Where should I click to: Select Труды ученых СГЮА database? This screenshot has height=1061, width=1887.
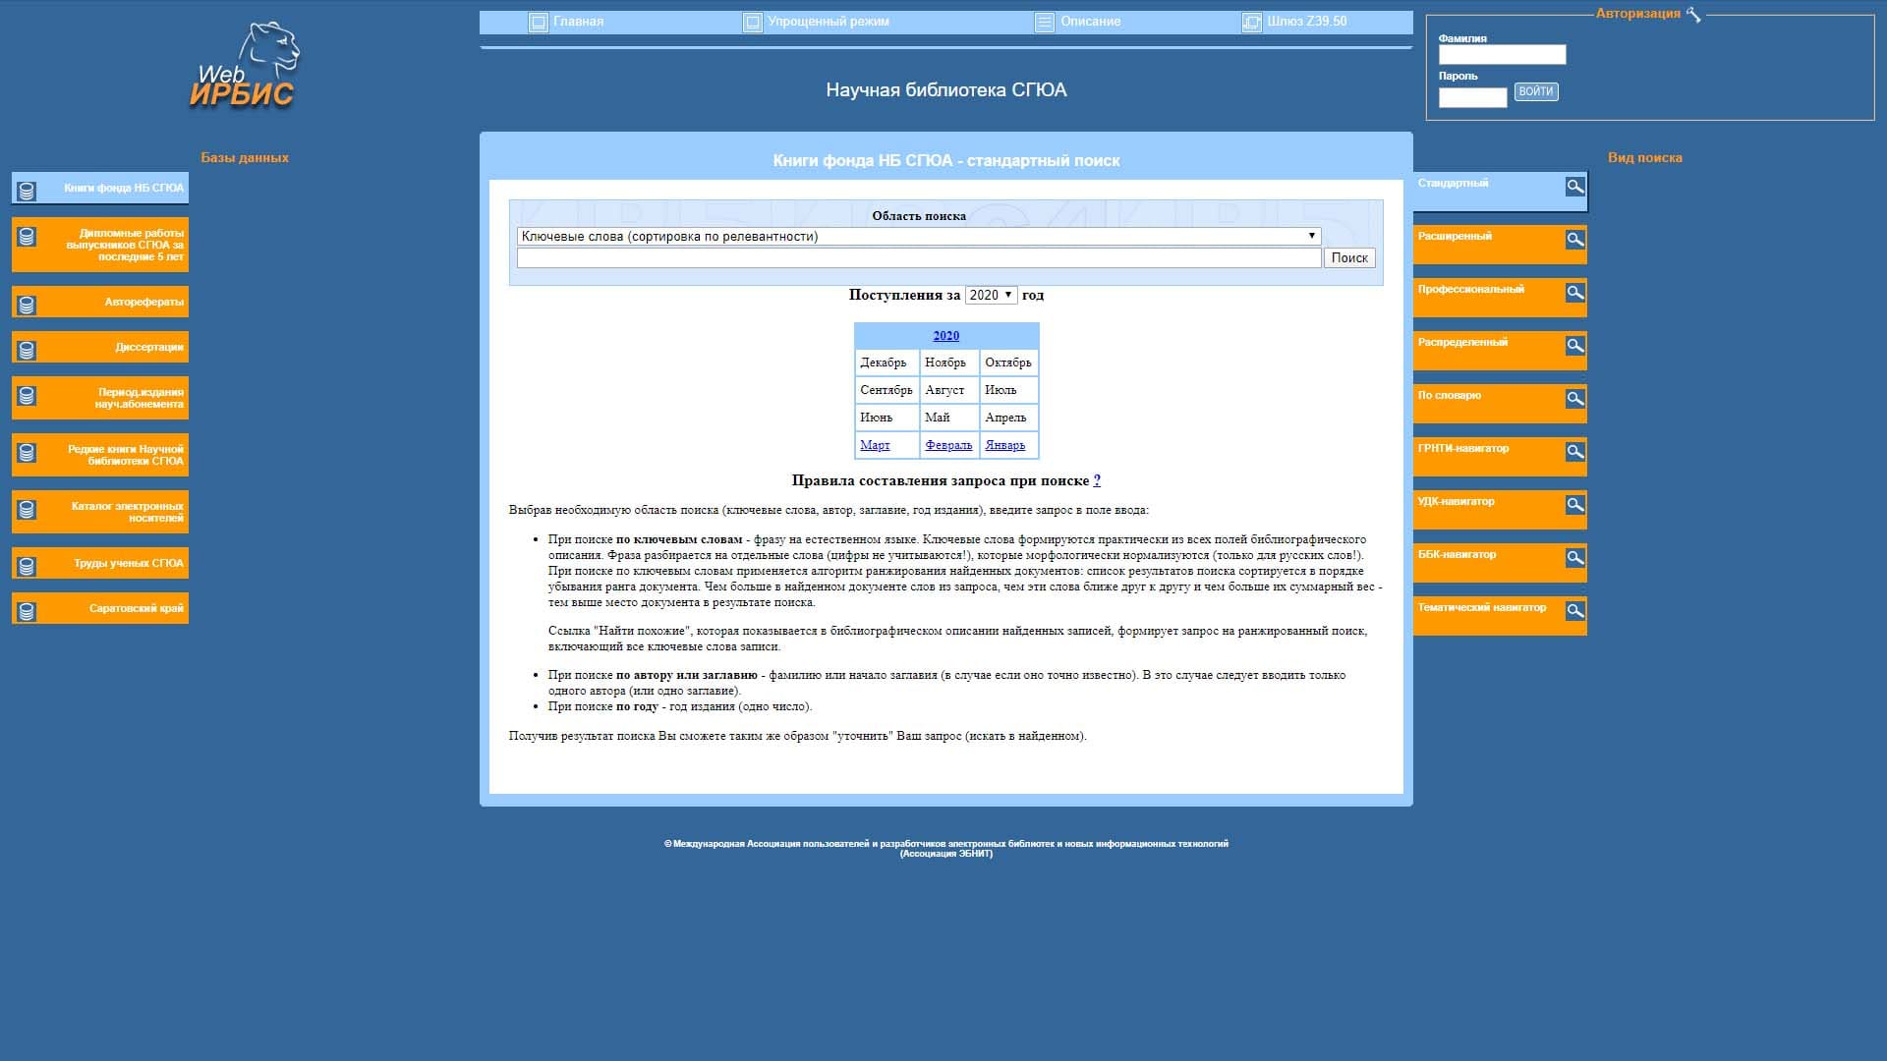coord(100,563)
